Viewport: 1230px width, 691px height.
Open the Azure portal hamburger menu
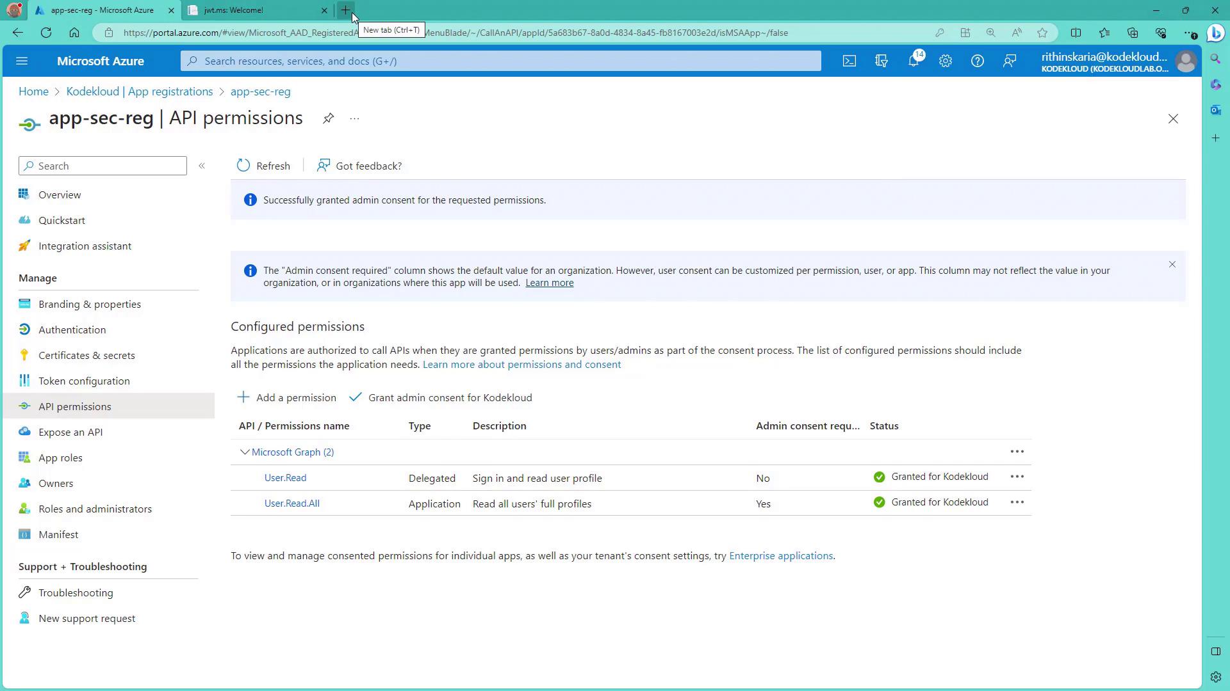pos(22,61)
